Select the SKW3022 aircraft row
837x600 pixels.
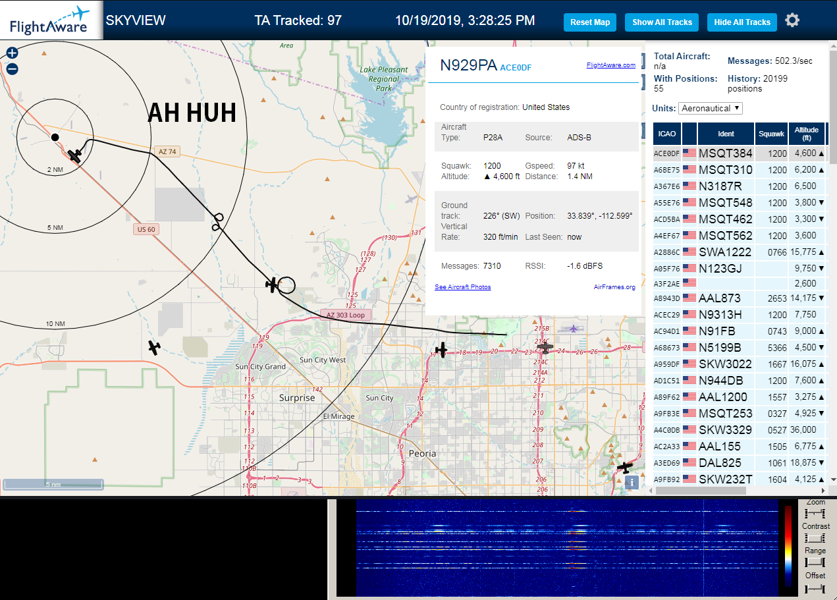[740, 364]
